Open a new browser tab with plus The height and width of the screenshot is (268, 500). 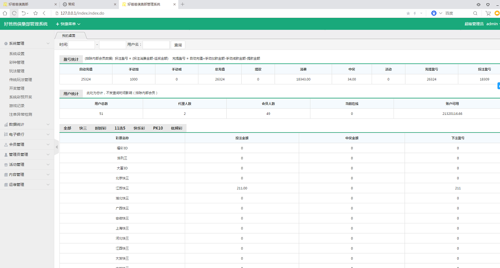(182, 4)
